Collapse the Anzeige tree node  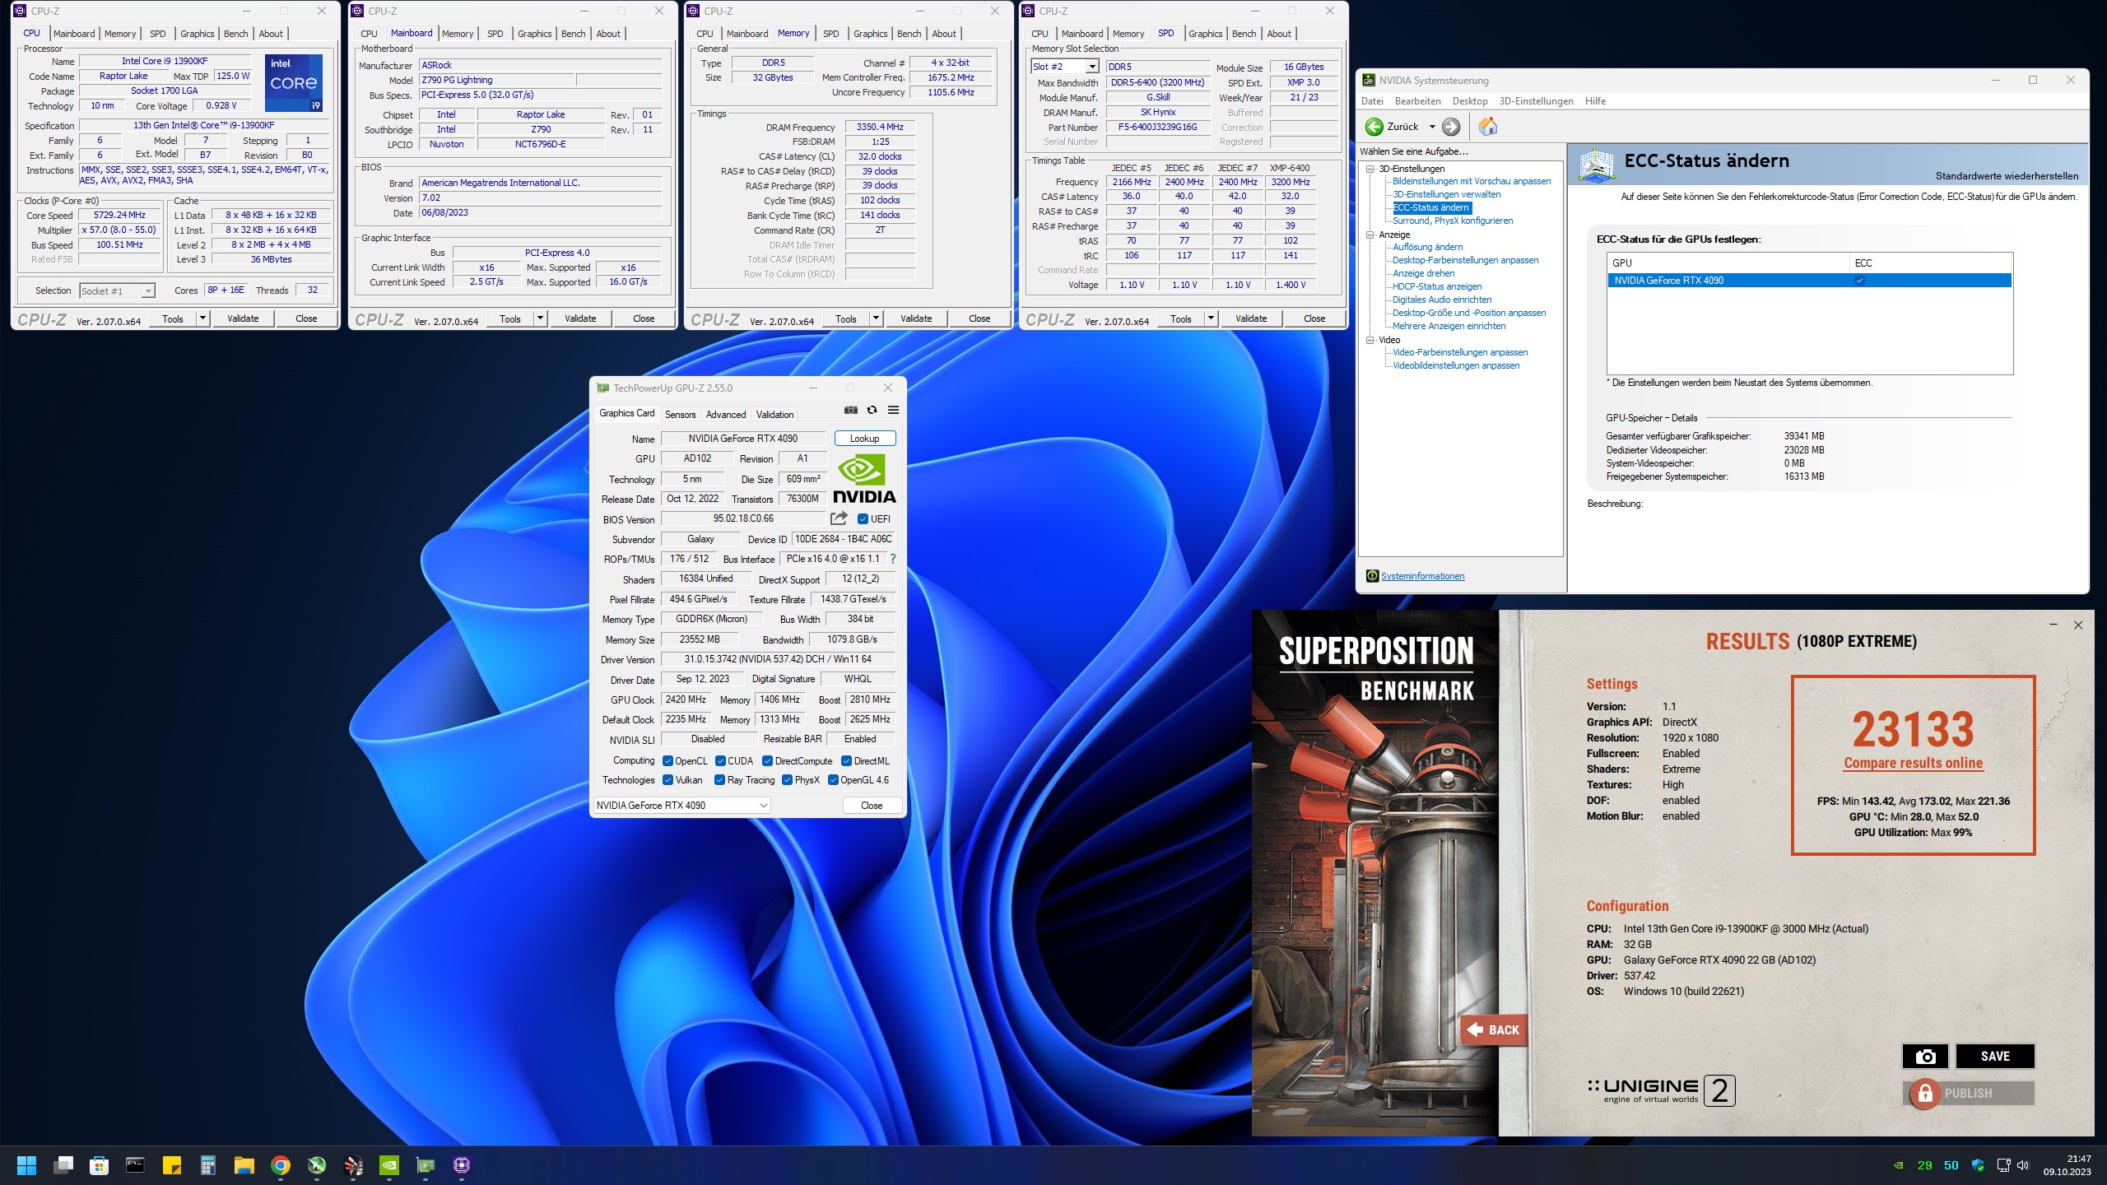coord(1370,235)
